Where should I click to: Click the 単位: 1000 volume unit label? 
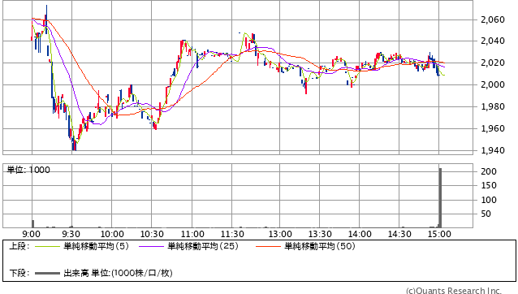pos(28,170)
